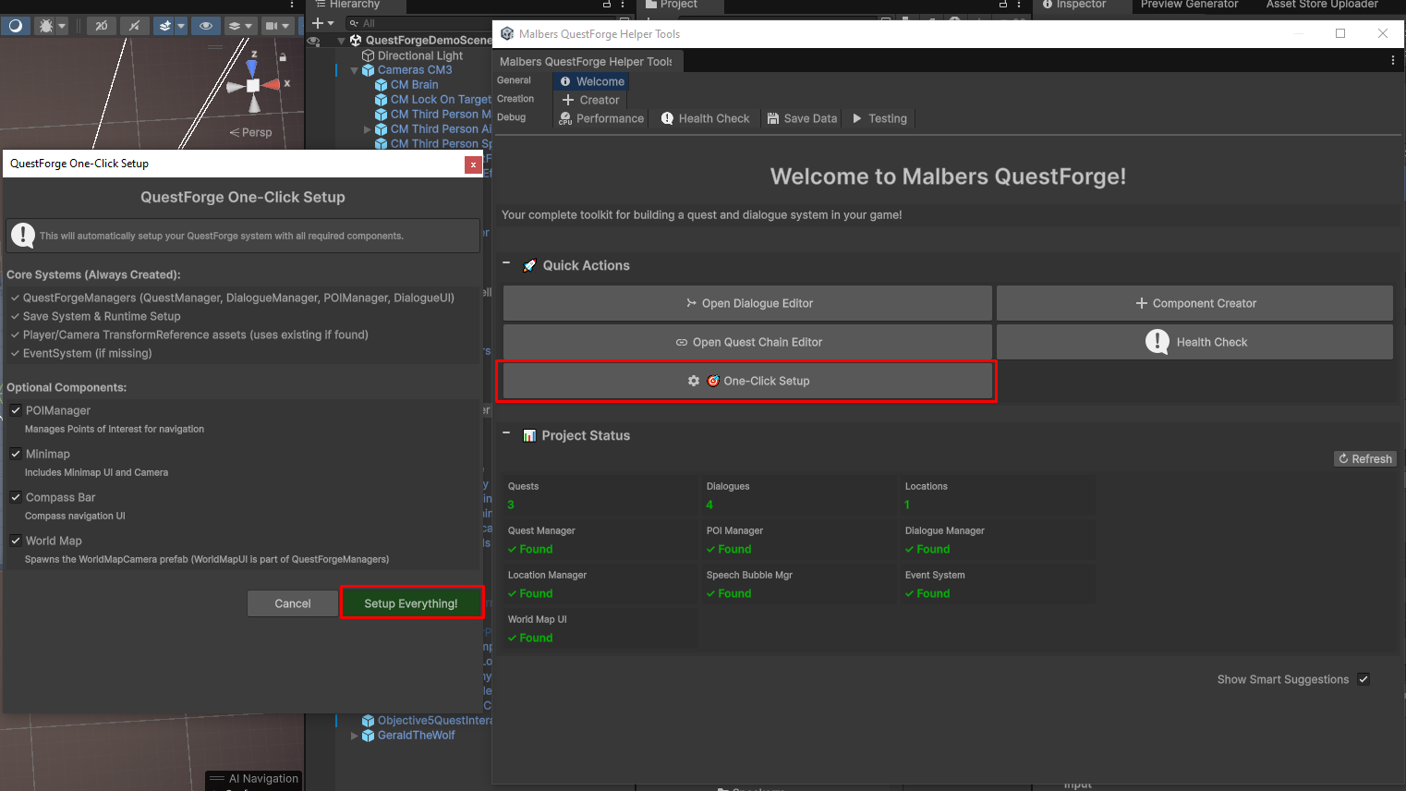1406x791 pixels.
Task: Collapse the Quick Actions section
Action: 506,264
